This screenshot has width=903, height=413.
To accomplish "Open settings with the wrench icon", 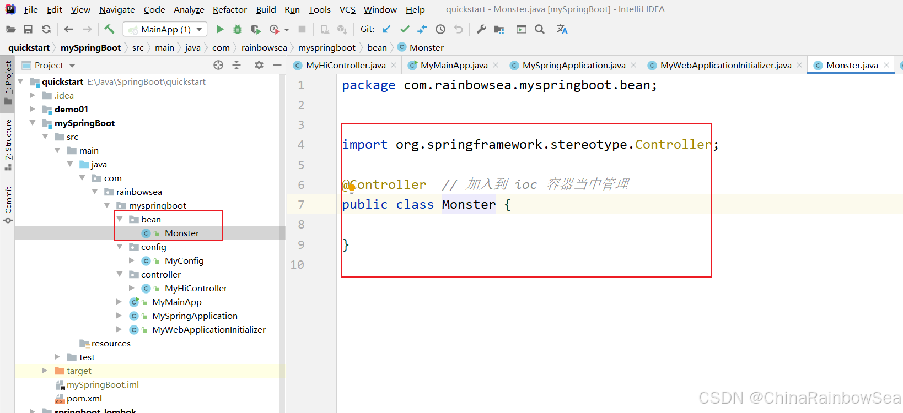I will 481,29.
